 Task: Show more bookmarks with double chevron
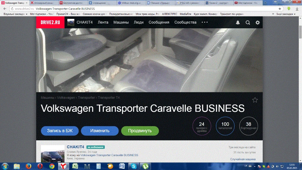pos(273,14)
